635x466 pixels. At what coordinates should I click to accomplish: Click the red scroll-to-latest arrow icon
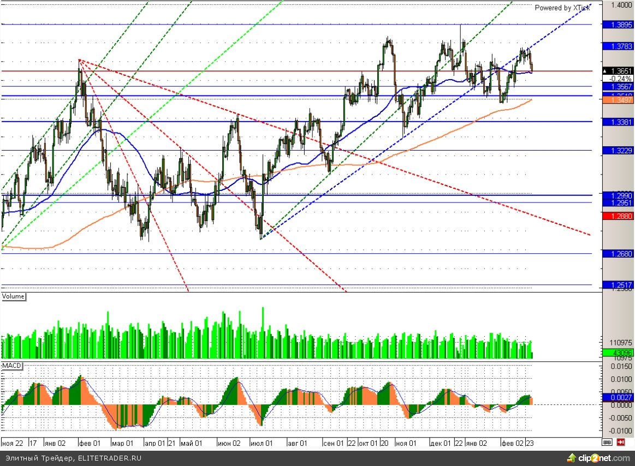(620, 443)
